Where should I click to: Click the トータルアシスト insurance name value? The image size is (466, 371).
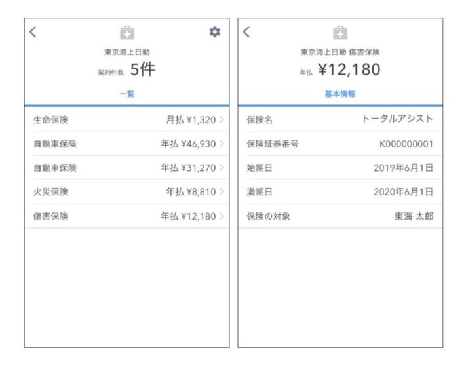[397, 119]
